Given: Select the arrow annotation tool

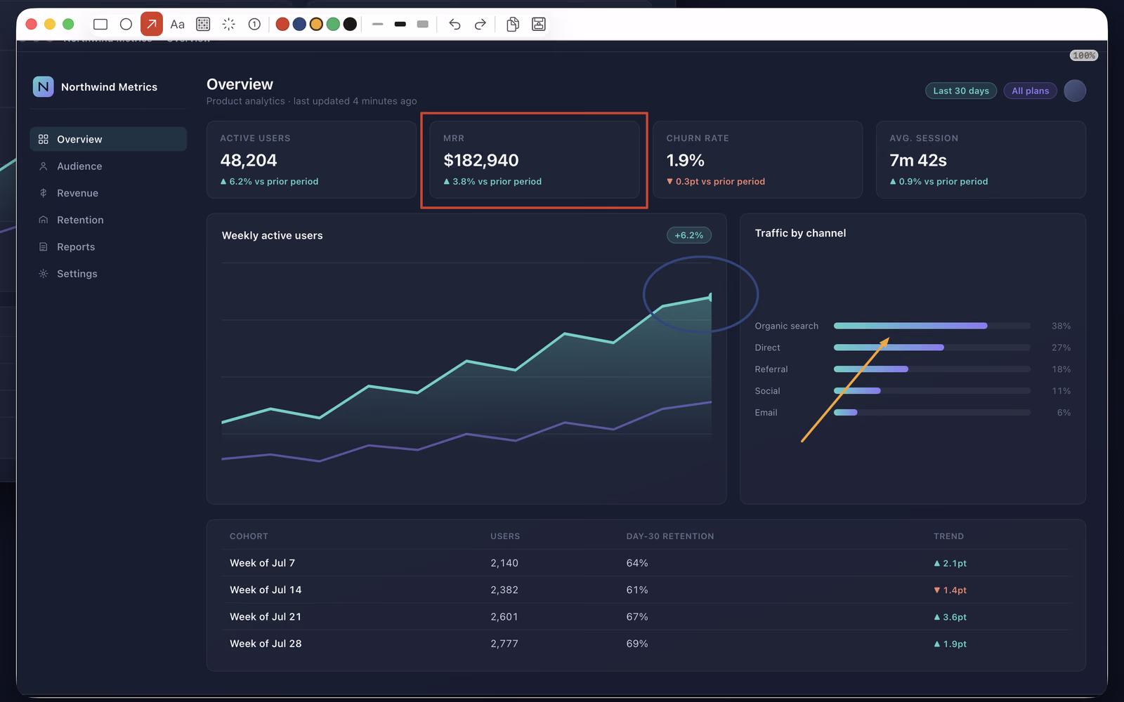Looking at the screenshot, I should (x=152, y=25).
